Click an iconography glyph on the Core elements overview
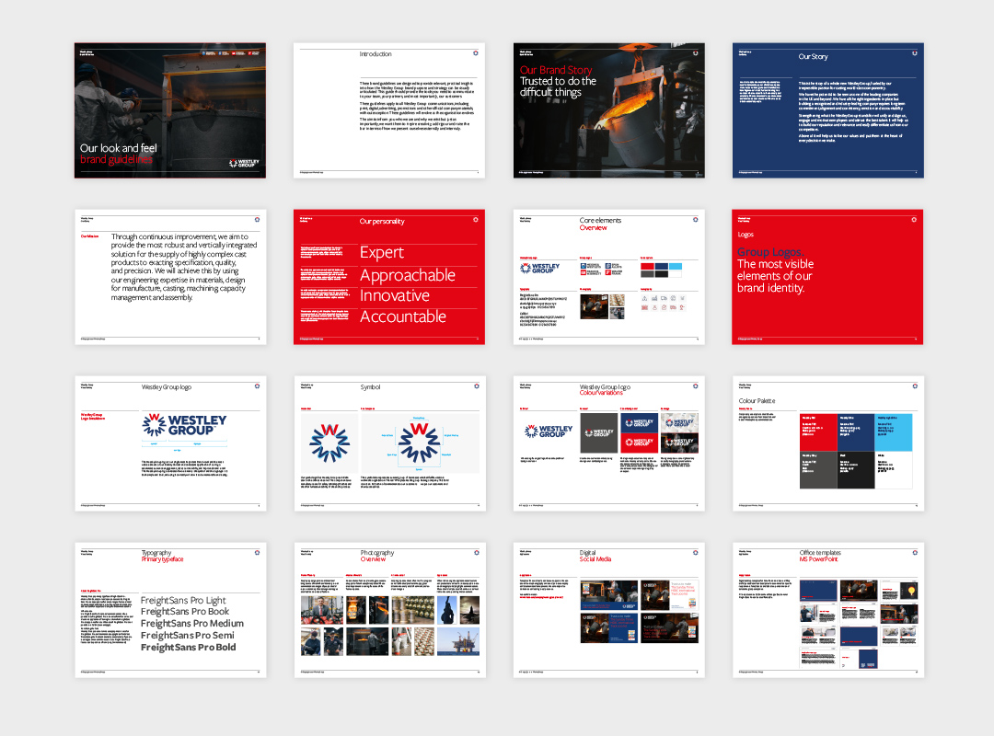Image resolution: width=994 pixels, height=736 pixels. point(644,298)
